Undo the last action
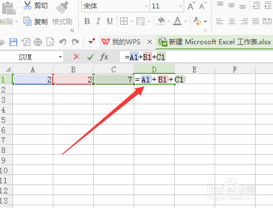This screenshot has height=208, width=273. click(x=63, y=42)
